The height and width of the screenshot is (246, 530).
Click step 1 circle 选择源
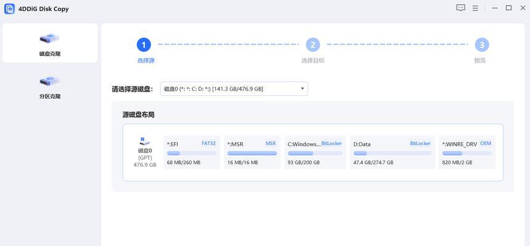(x=144, y=45)
